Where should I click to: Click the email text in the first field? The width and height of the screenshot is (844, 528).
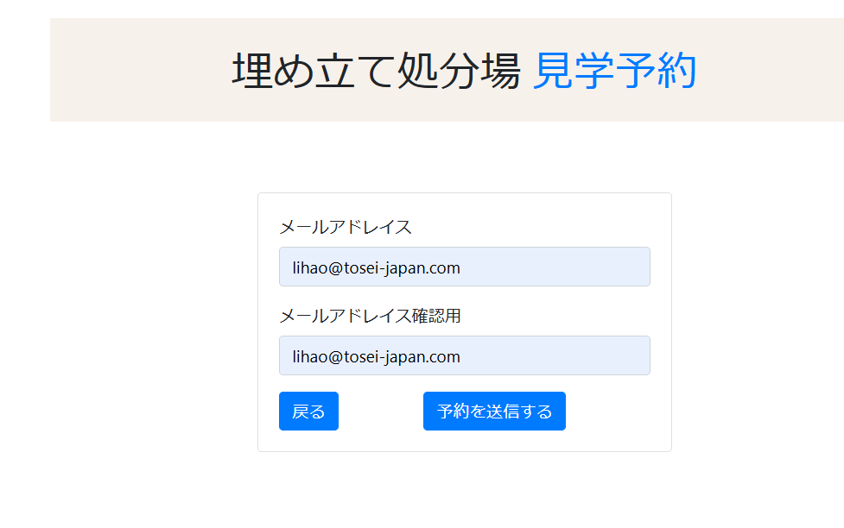point(376,267)
